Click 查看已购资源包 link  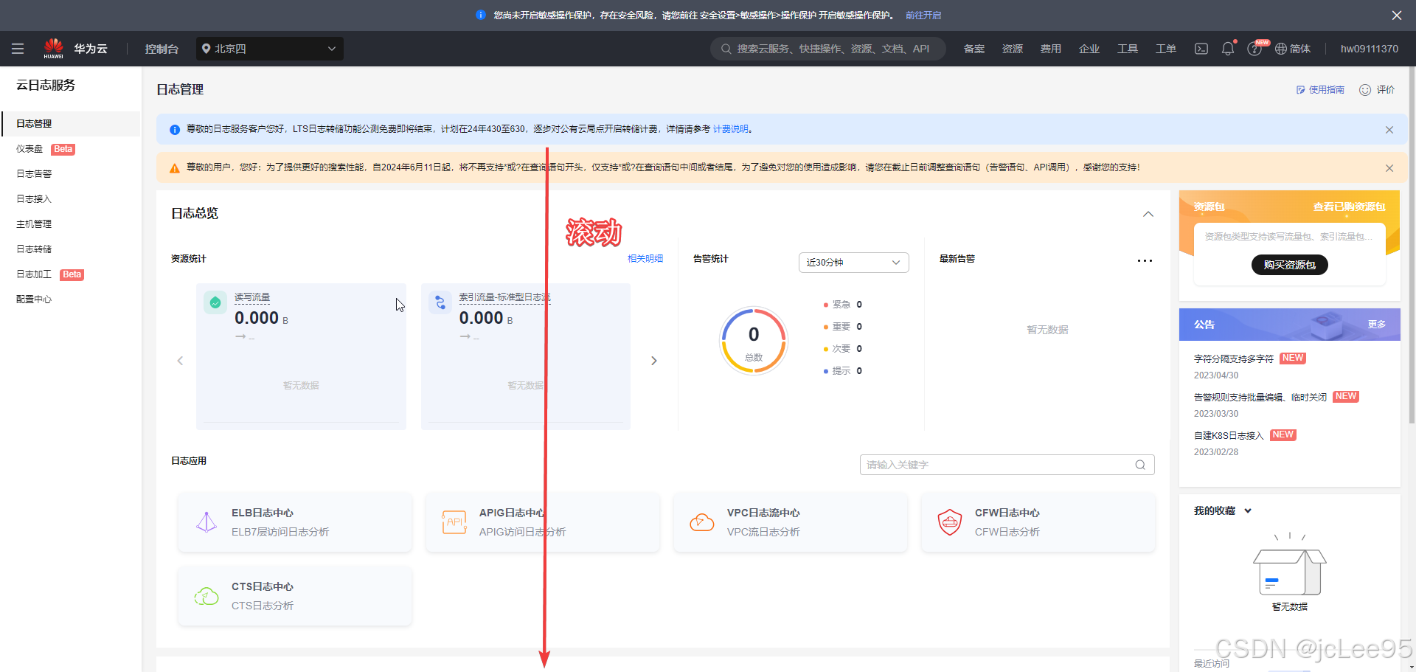pos(1349,207)
